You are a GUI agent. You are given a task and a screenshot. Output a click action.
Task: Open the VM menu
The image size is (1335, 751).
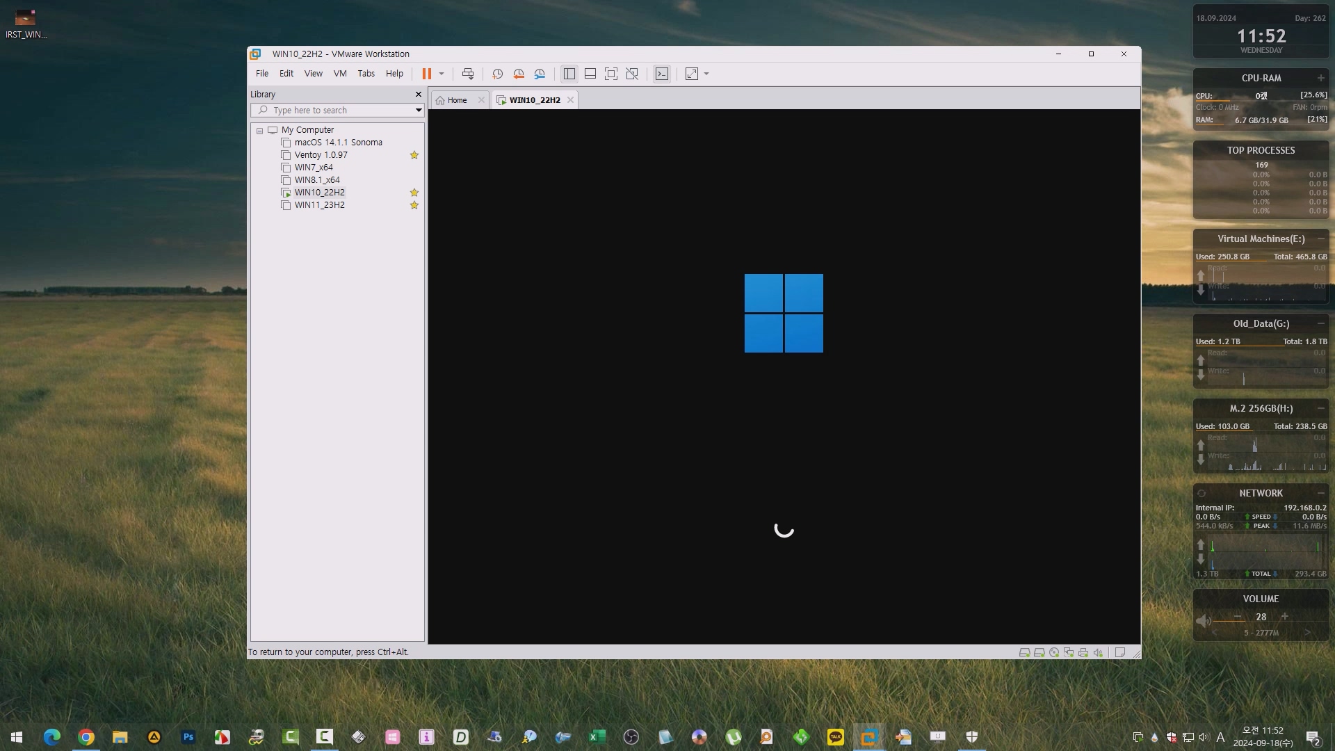click(x=339, y=74)
